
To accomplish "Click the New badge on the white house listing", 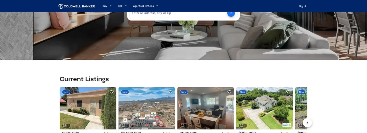I will point(243,92).
